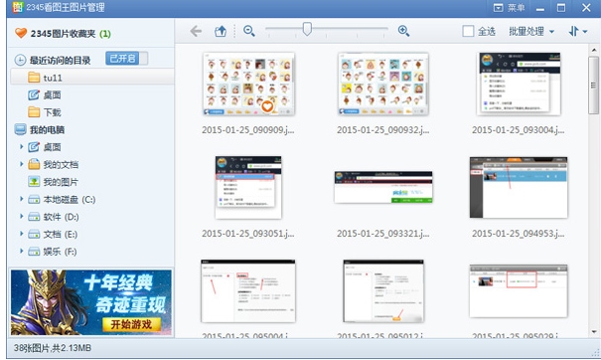The width and height of the screenshot is (601, 360).
Task: Expand 软件 (D:) drive
Action: (22, 217)
